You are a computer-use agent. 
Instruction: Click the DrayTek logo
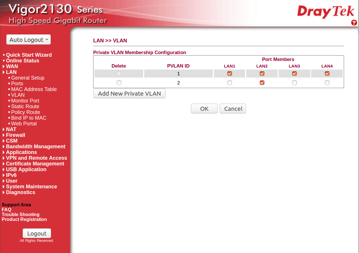(326, 12)
